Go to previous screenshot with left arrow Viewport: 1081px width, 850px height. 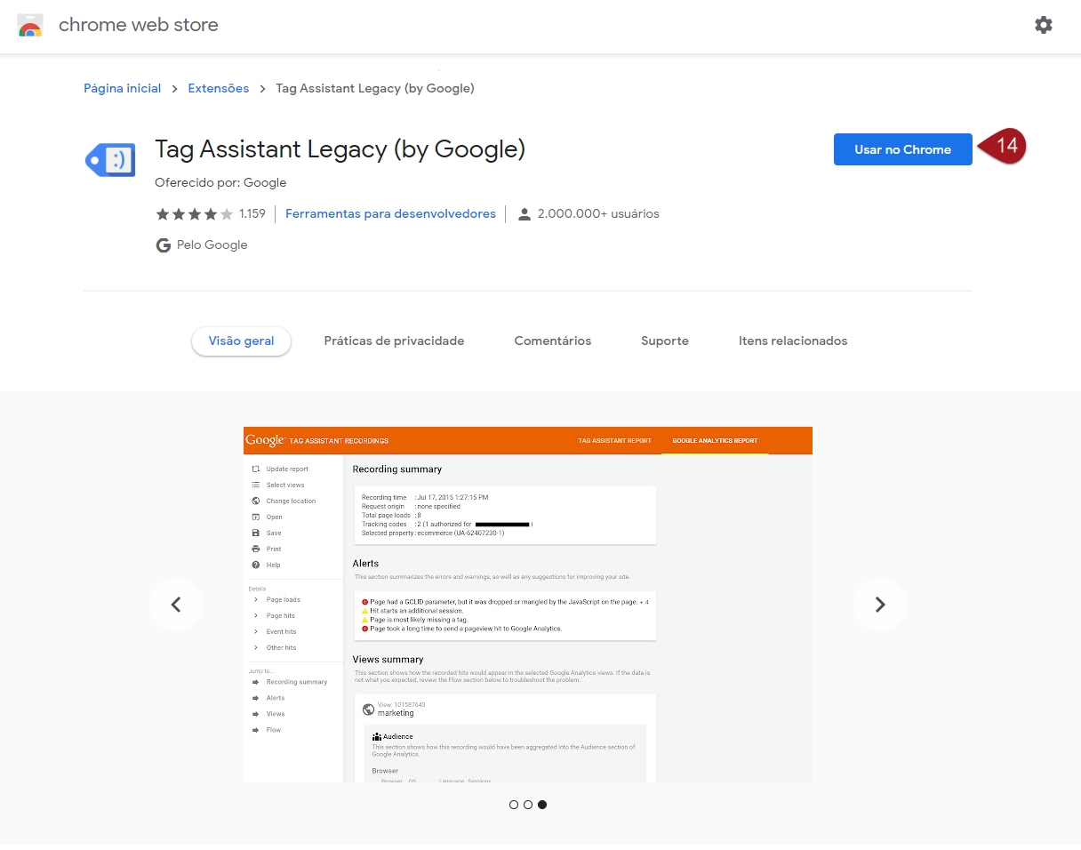176,605
